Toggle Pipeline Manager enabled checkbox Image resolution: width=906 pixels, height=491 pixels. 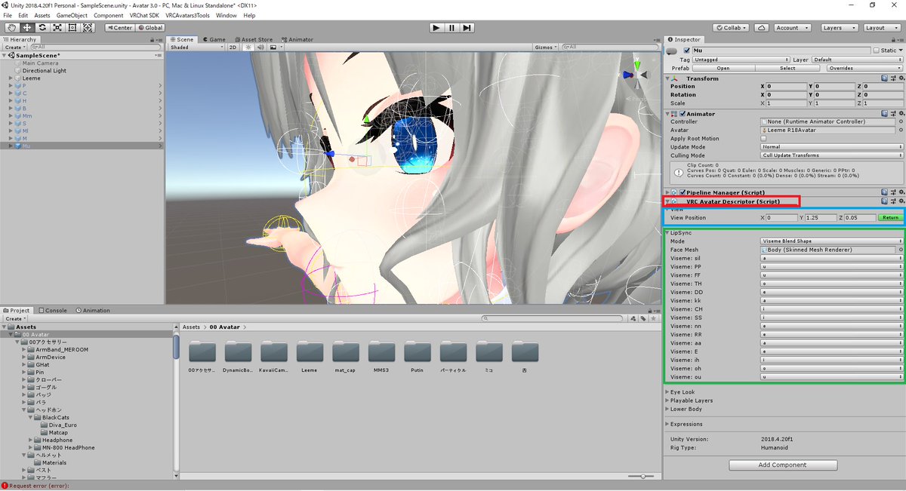(683, 192)
